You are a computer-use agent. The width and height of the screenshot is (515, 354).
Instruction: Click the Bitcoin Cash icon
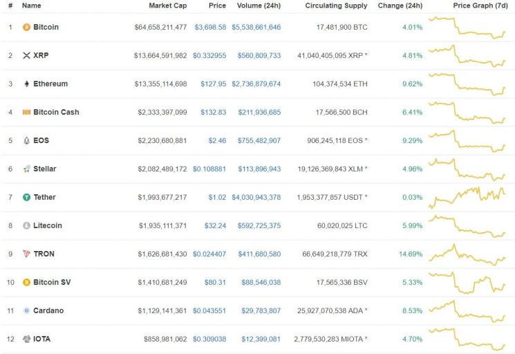point(26,112)
